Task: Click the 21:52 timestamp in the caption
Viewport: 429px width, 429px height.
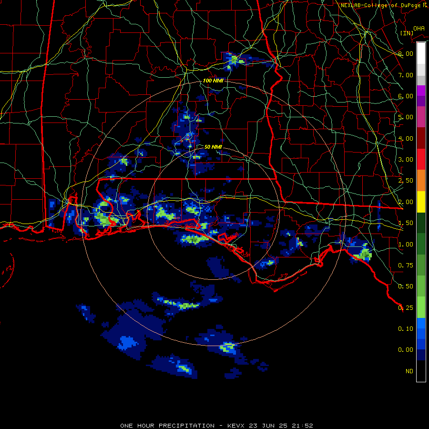Action: (302, 426)
